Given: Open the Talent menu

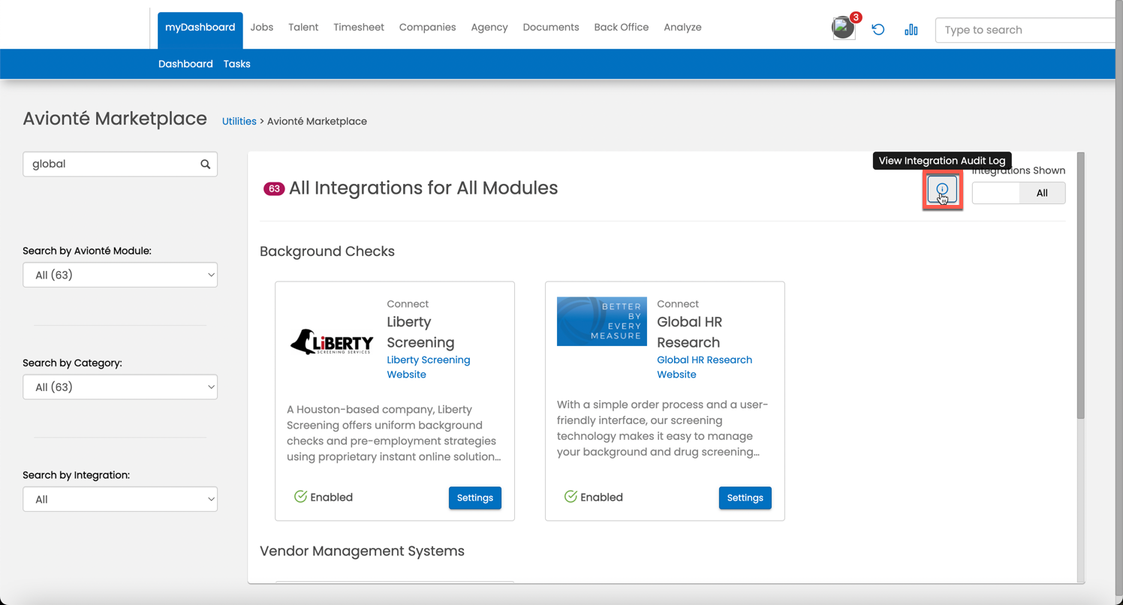Looking at the screenshot, I should [303, 27].
